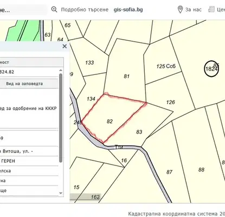Click the info panel vertical scrollbar thumb

point(61,118)
